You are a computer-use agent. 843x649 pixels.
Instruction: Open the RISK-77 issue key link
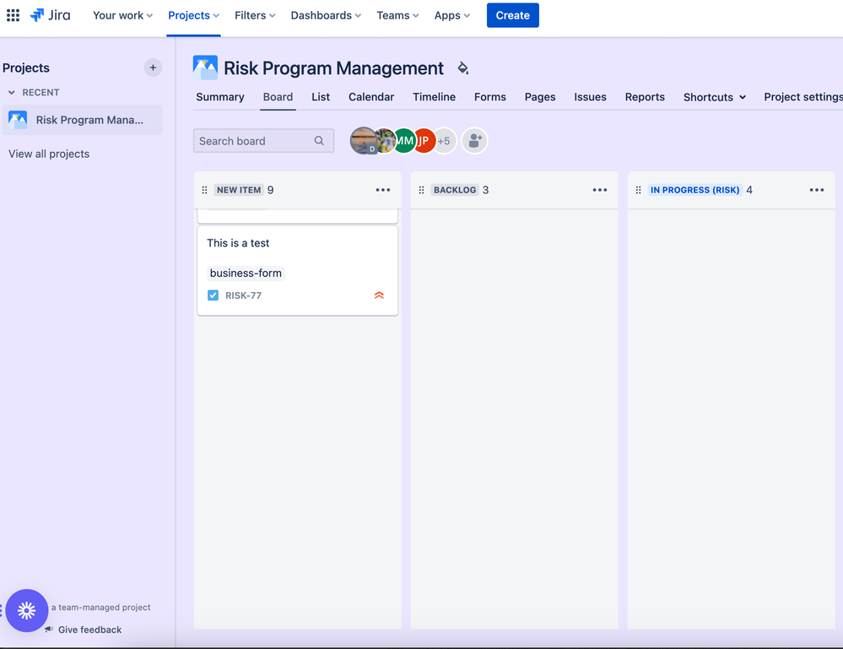click(243, 295)
